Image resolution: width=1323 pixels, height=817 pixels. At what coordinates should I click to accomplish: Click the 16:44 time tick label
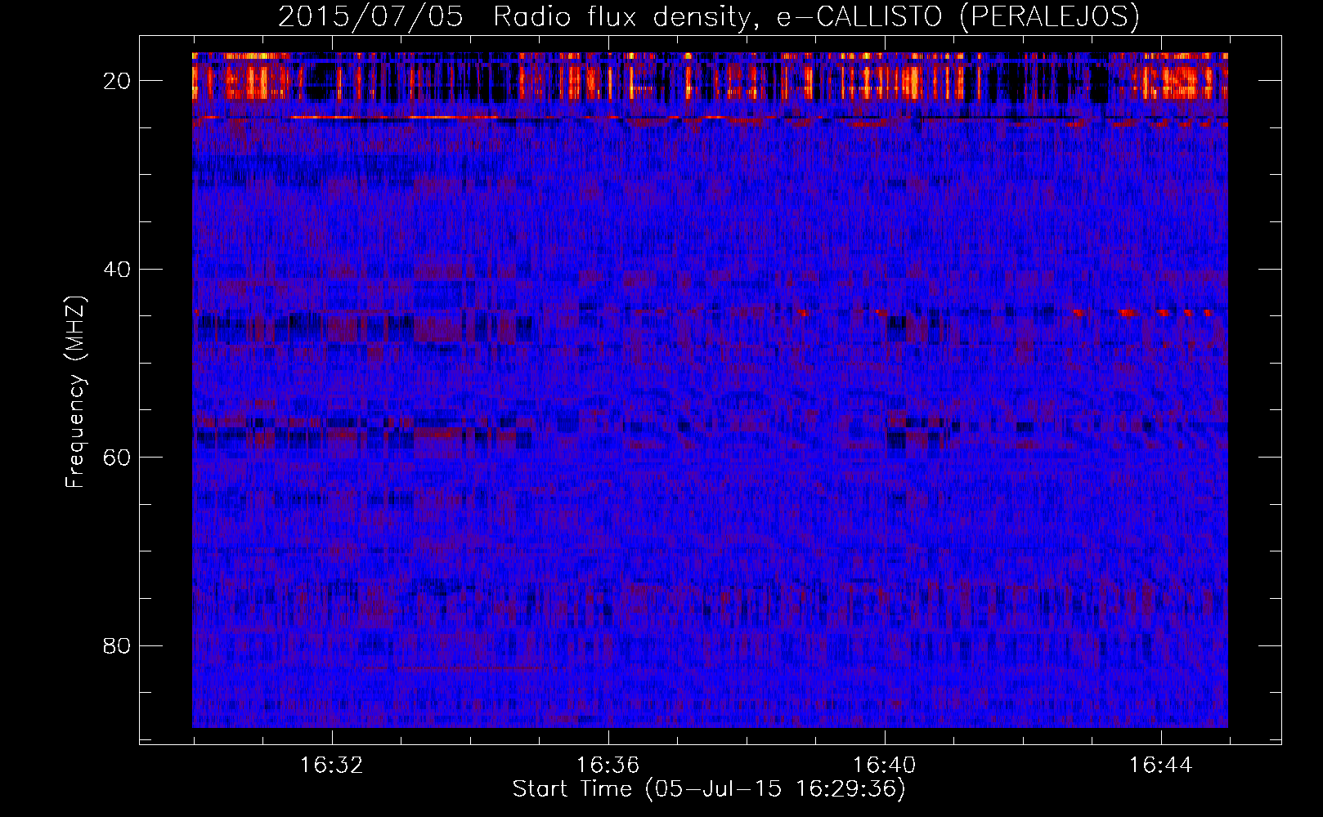click(x=1161, y=766)
